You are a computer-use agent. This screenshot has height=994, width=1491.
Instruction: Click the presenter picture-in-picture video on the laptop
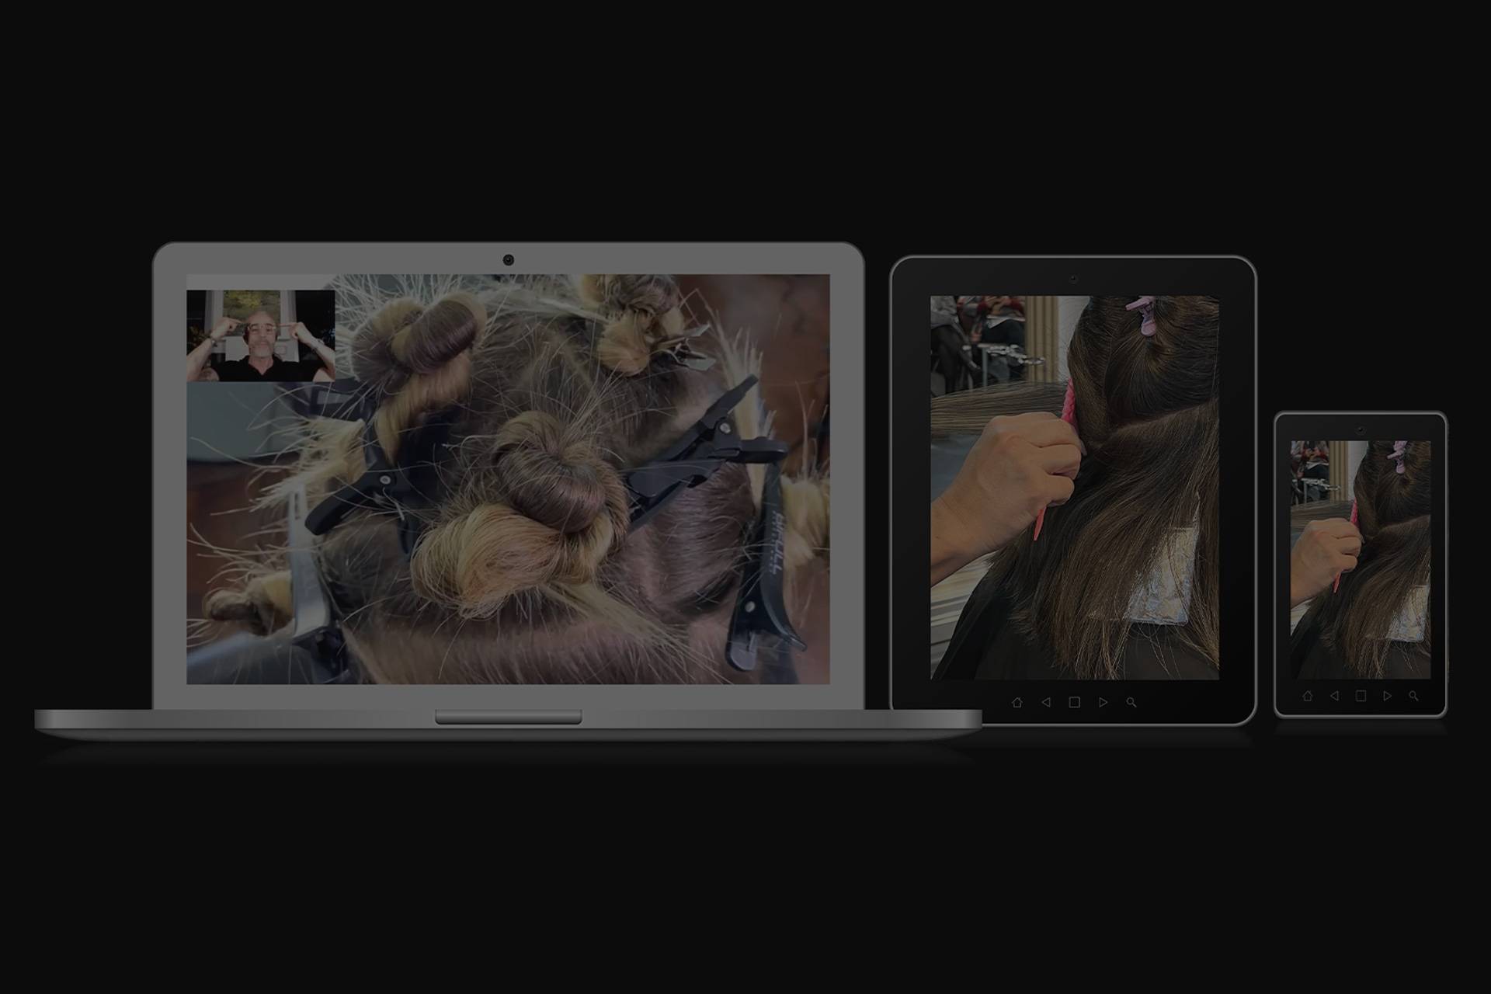(260, 335)
